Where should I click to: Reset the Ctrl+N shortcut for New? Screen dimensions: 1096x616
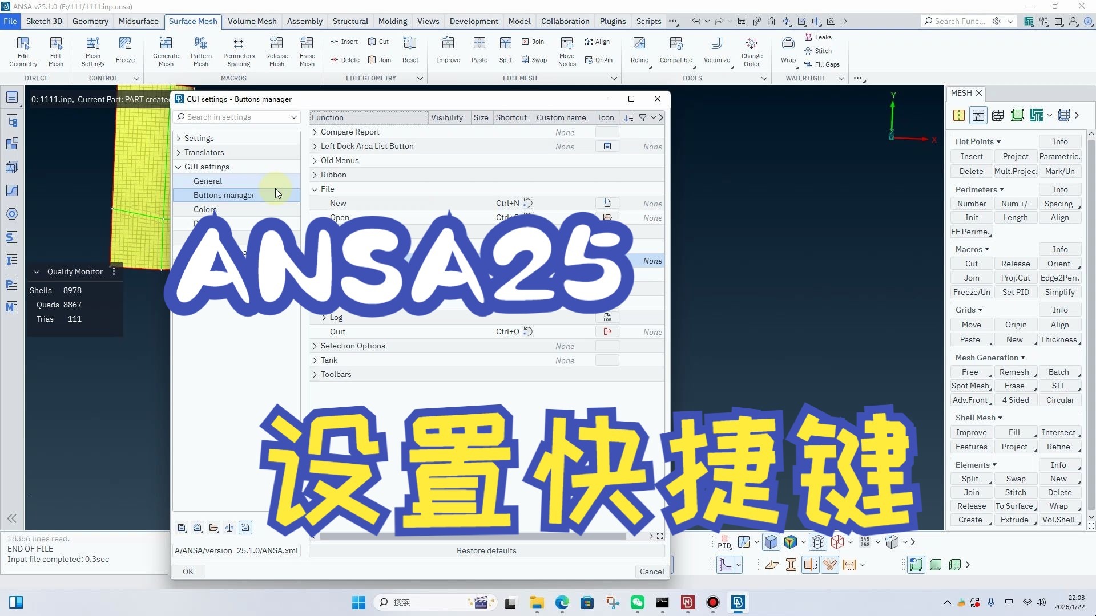tap(529, 203)
